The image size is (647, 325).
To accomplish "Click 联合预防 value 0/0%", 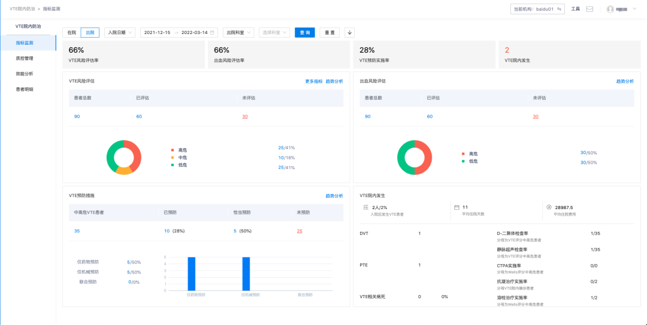I will point(134,282).
